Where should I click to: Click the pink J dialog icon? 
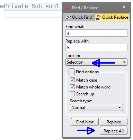click(68, 8)
